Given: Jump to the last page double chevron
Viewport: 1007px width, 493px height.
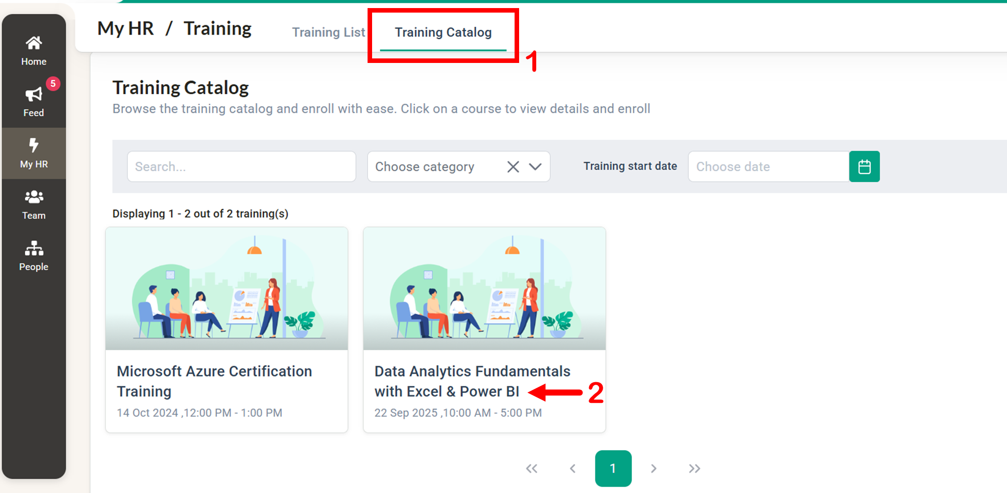Looking at the screenshot, I should point(694,468).
